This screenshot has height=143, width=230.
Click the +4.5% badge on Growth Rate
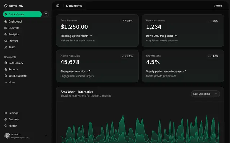point(213,56)
